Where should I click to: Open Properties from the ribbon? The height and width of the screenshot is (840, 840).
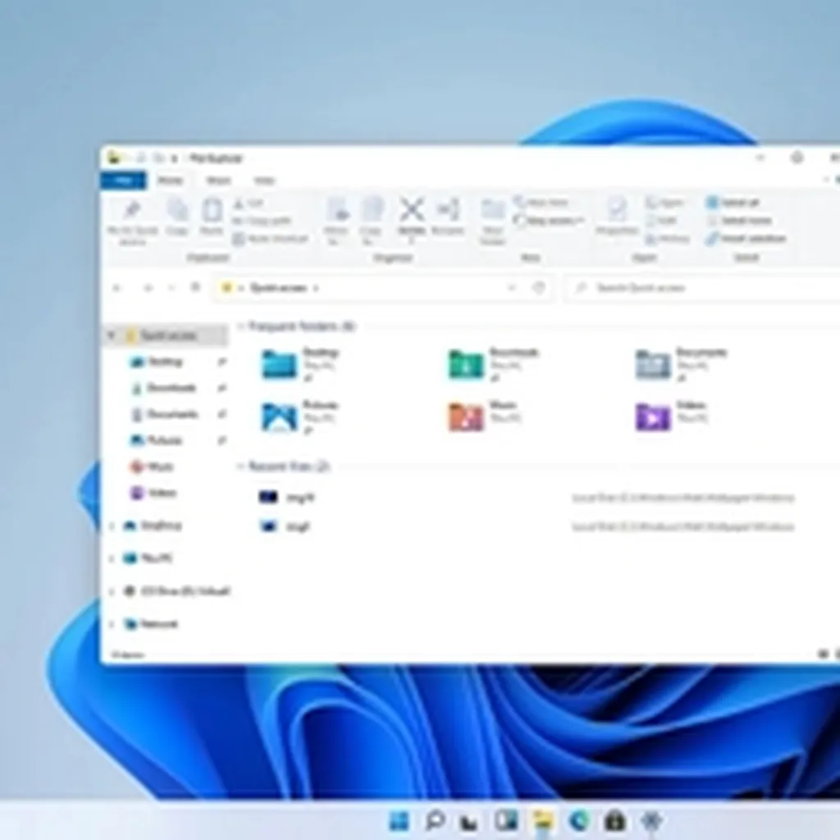617,216
